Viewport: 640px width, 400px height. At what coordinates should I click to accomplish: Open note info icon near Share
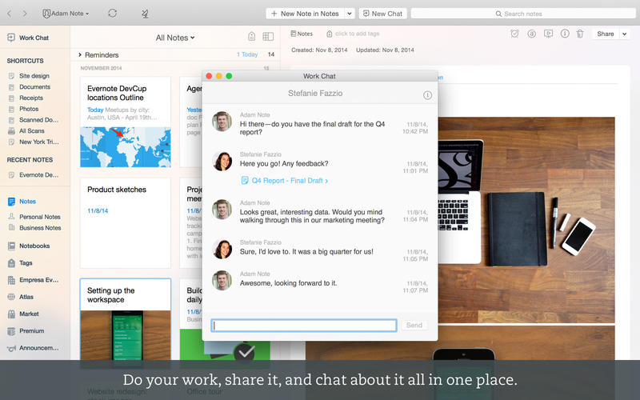[565, 34]
